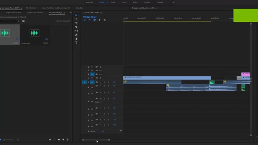The image size is (258, 145).
Task: Click the timeline horizontal zoom scroll bar
Action: point(96,140)
